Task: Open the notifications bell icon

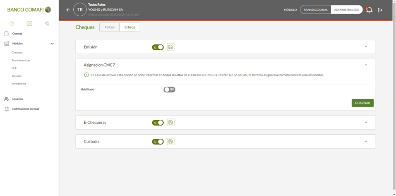Action: coord(369,10)
